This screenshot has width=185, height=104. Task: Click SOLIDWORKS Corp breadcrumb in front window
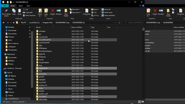(x=62, y=23)
